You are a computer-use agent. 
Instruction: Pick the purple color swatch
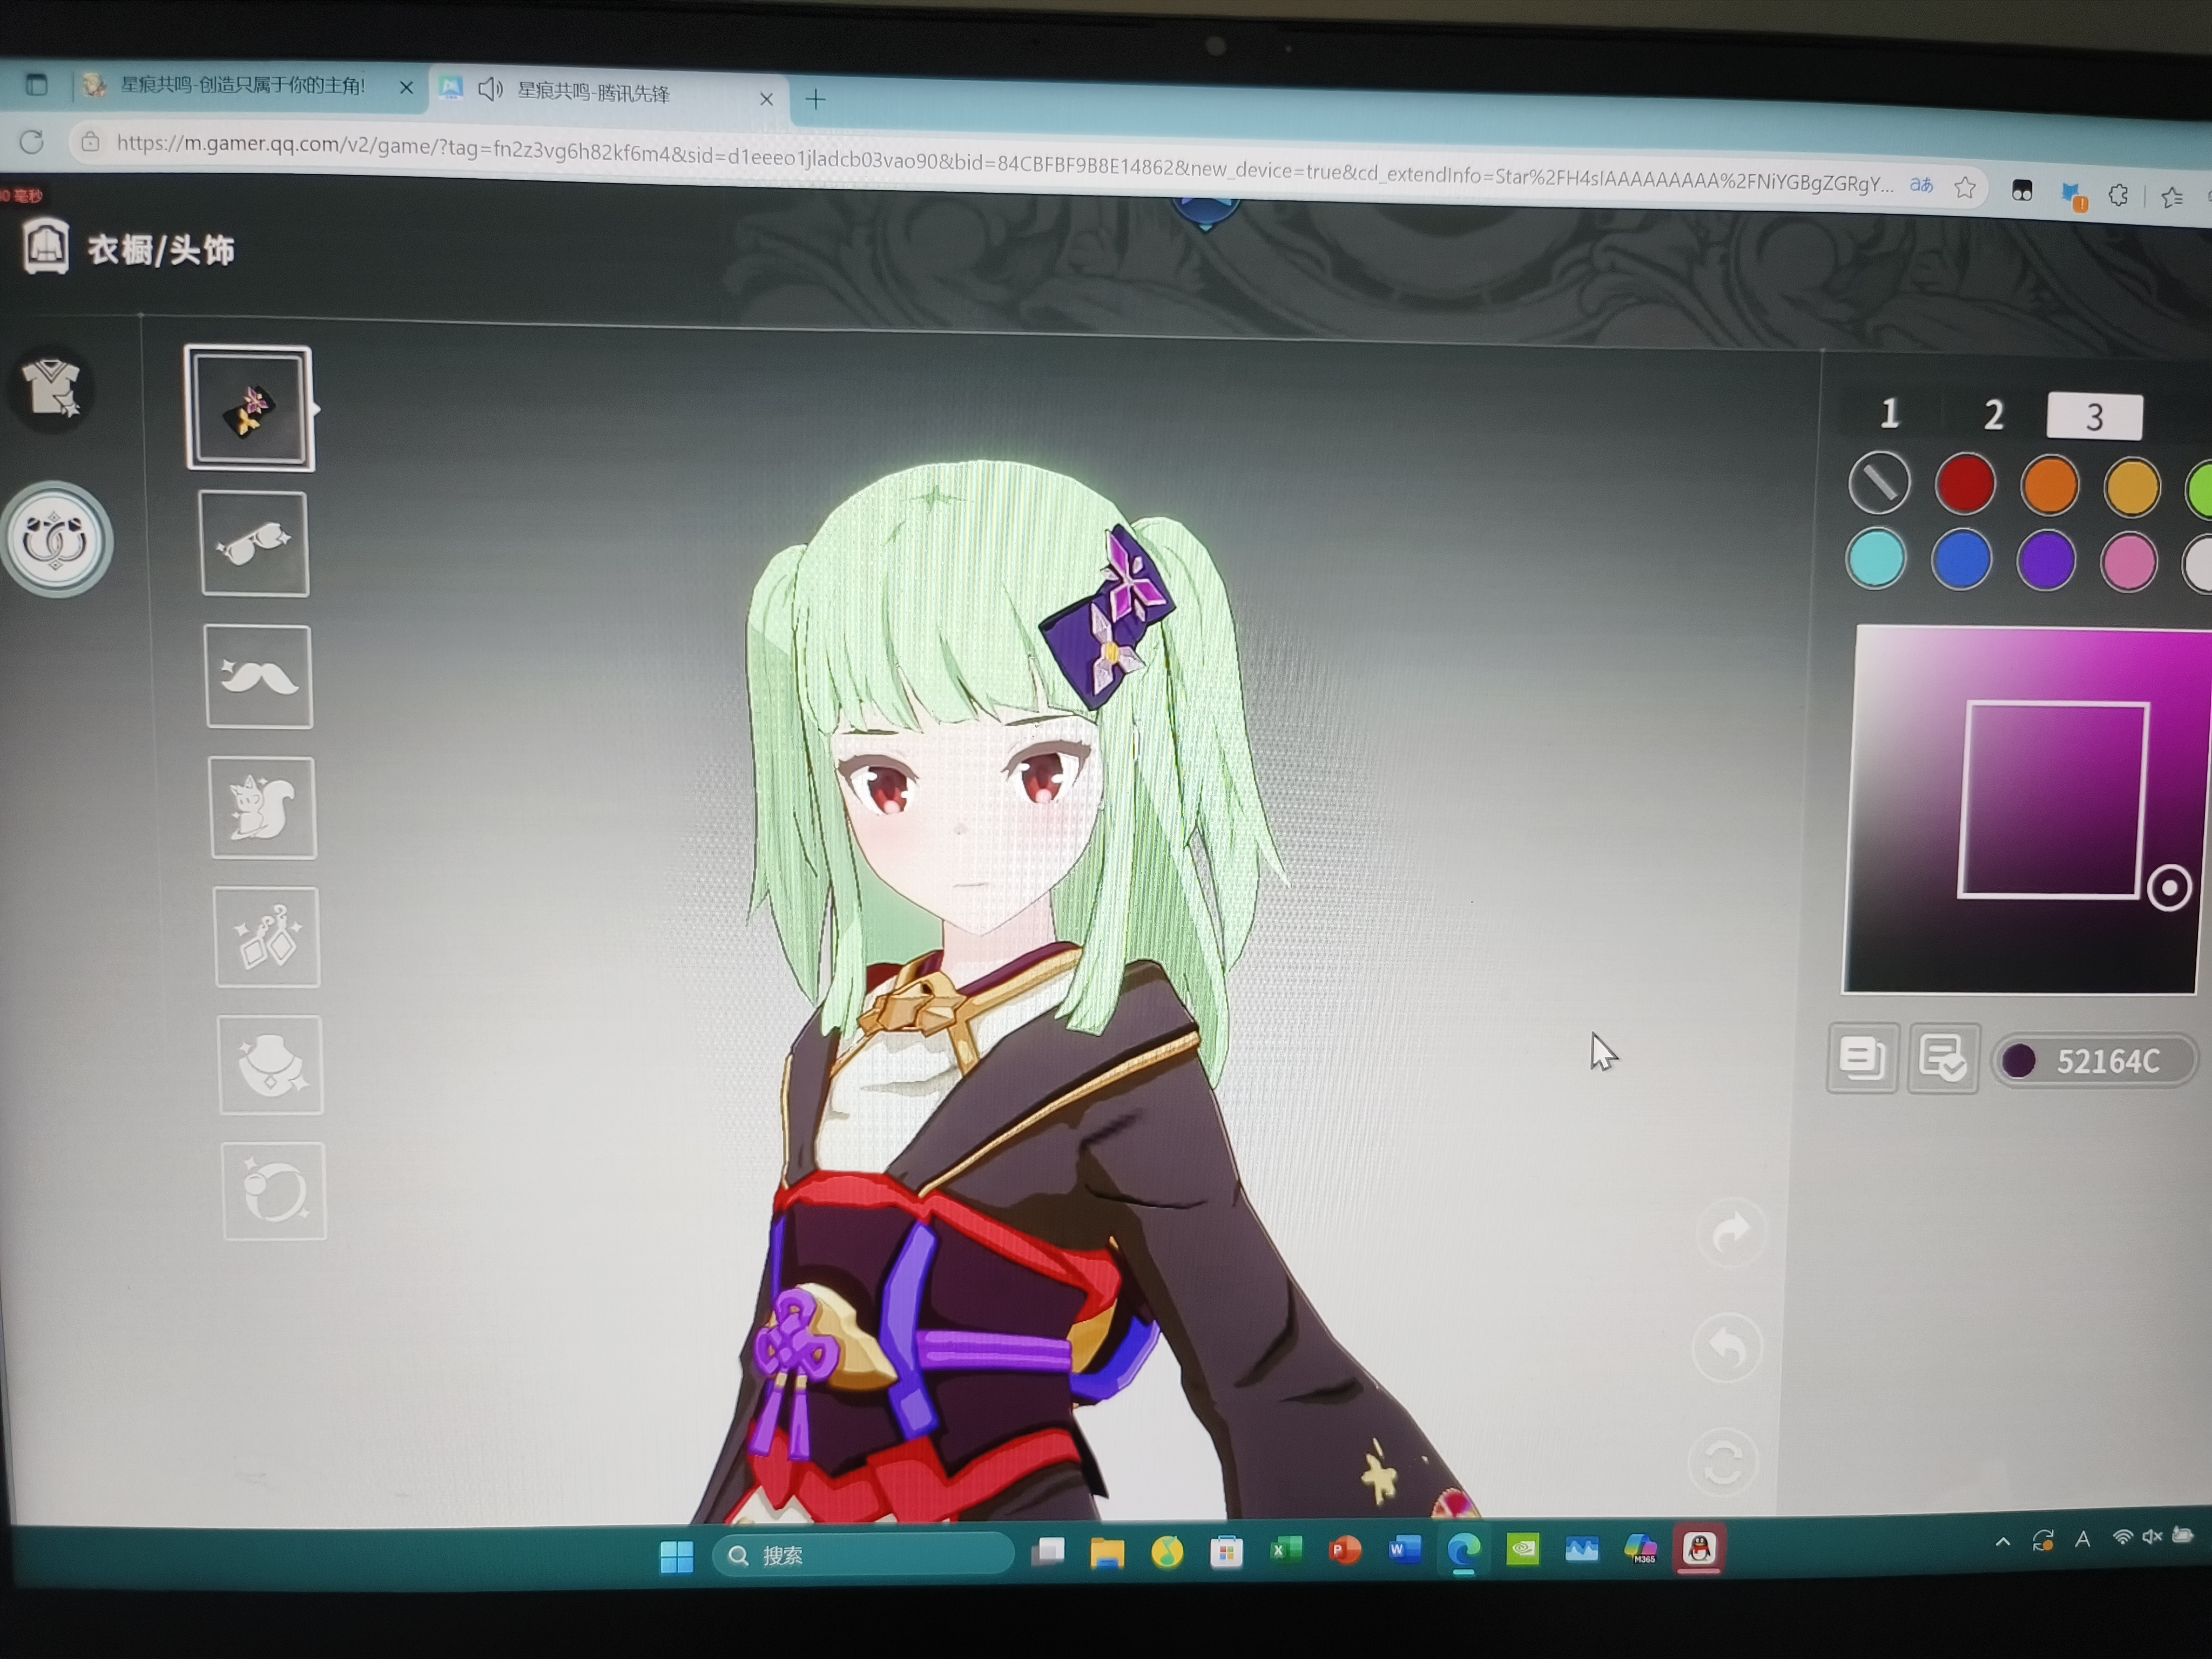(x=2045, y=561)
